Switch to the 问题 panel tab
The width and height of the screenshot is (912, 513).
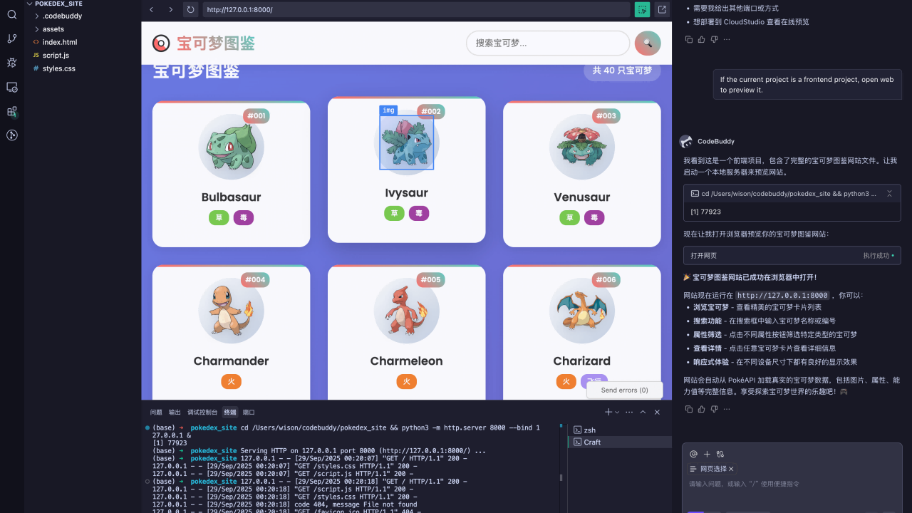click(156, 412)
